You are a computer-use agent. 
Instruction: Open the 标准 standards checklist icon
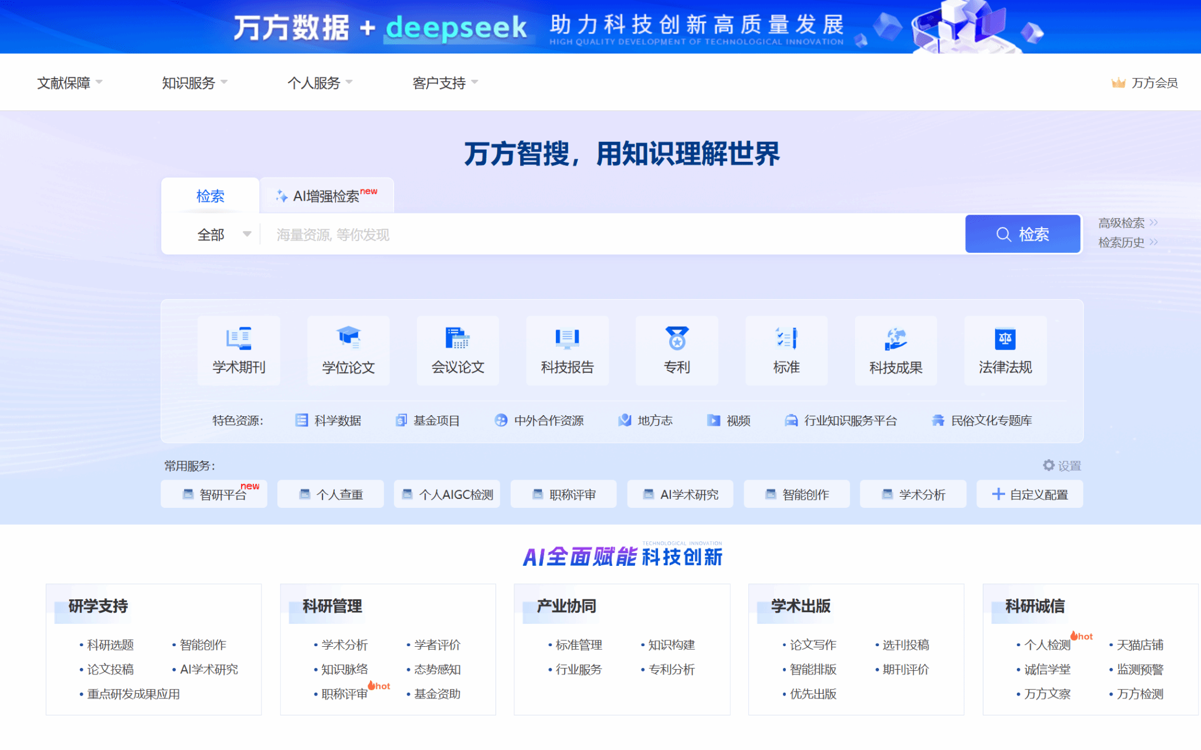click(x=786, y=339)
